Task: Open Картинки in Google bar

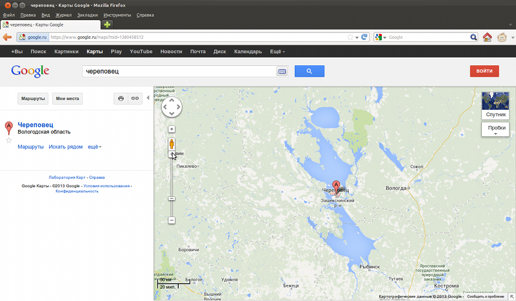Action: pyautogui.click(x=66, y=52)
